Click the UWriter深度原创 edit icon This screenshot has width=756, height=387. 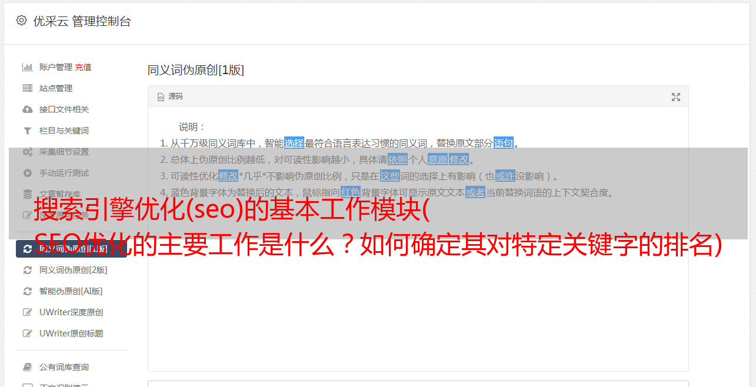(27, 312)
